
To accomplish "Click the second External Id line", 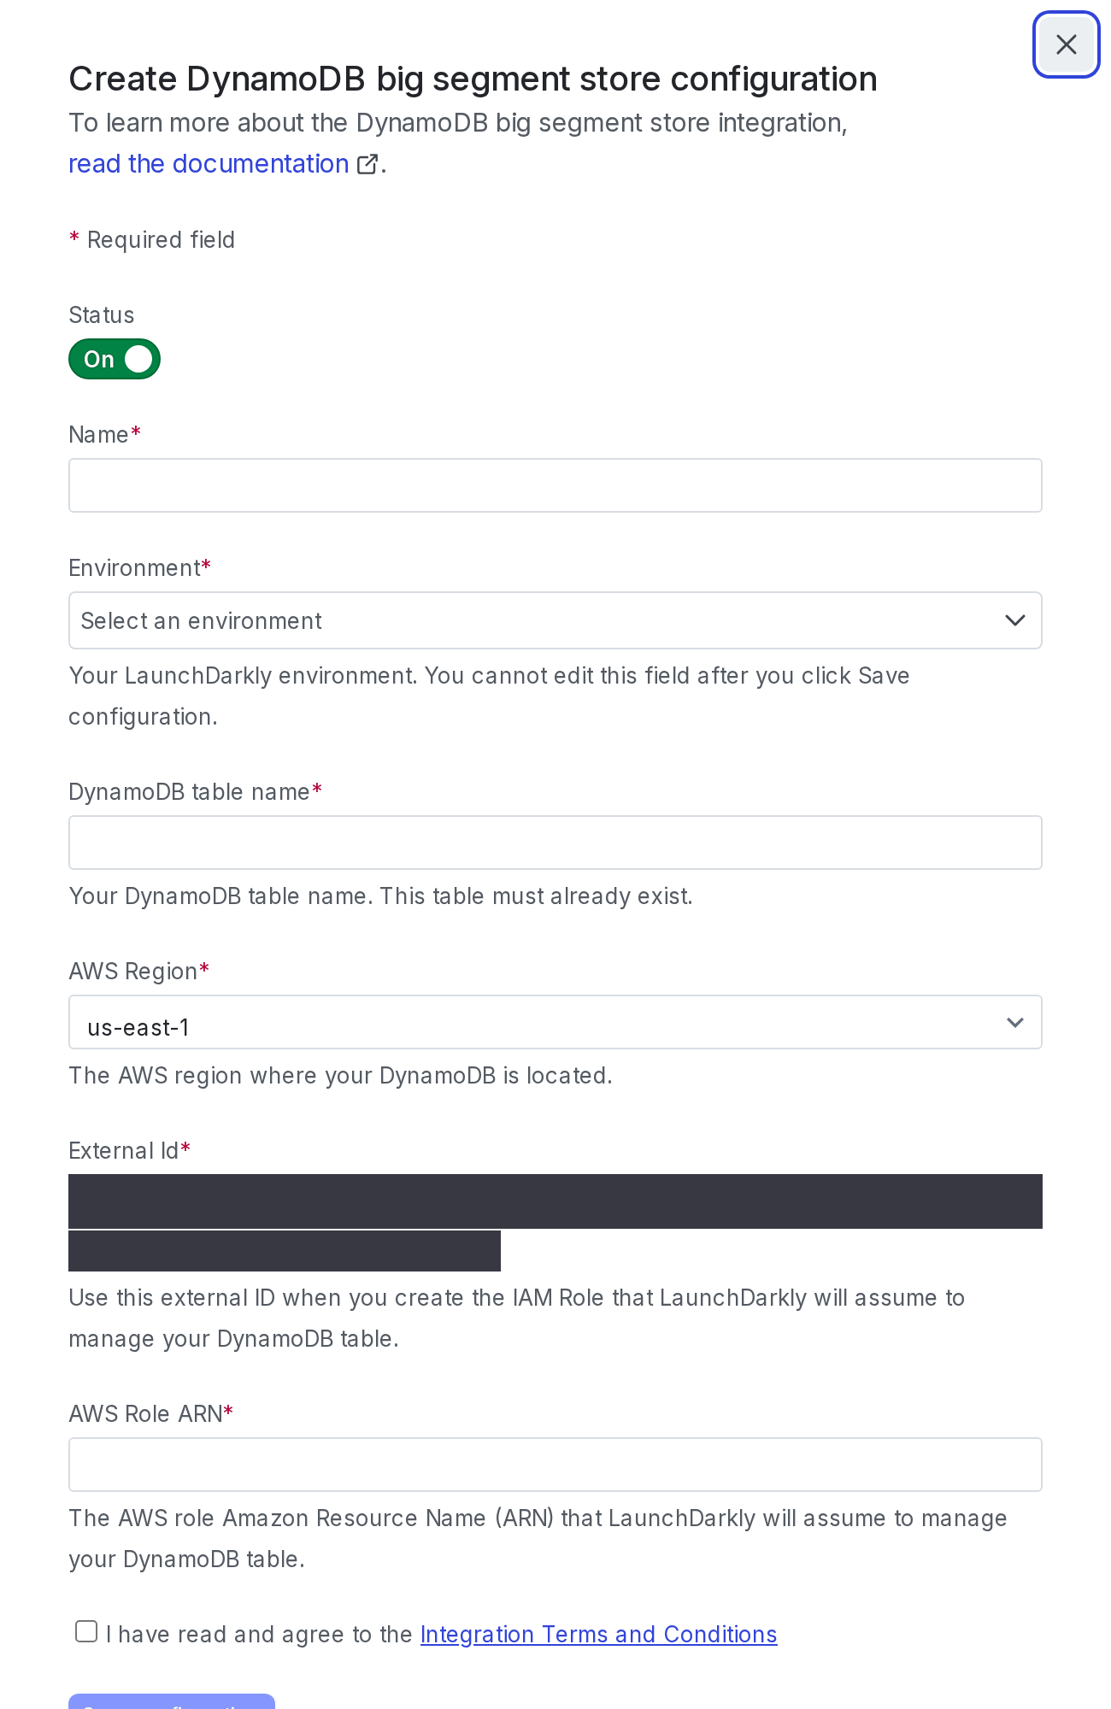I will [285, 1251].
